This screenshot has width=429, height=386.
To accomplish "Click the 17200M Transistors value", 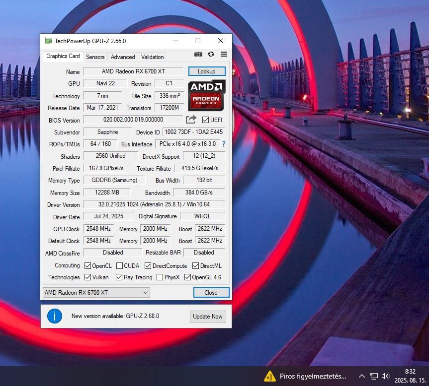I will (x=170, y=108).
